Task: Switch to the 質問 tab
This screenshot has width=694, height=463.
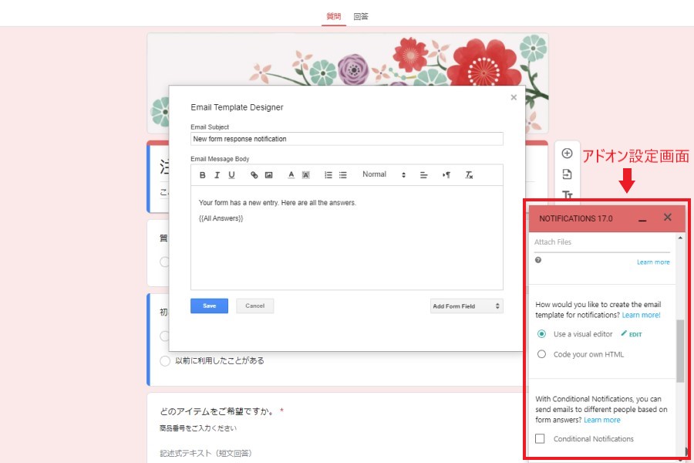Action: (x=334, y=16)
